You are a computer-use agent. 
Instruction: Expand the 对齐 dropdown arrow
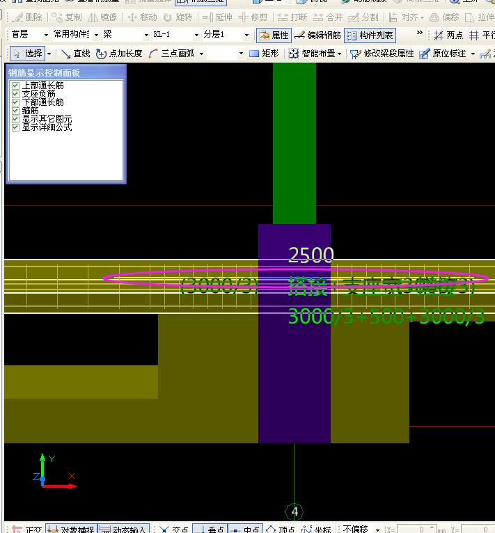422,17
